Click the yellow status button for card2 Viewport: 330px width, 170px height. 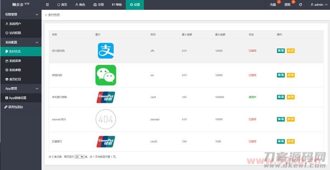(x=291, y=141)
